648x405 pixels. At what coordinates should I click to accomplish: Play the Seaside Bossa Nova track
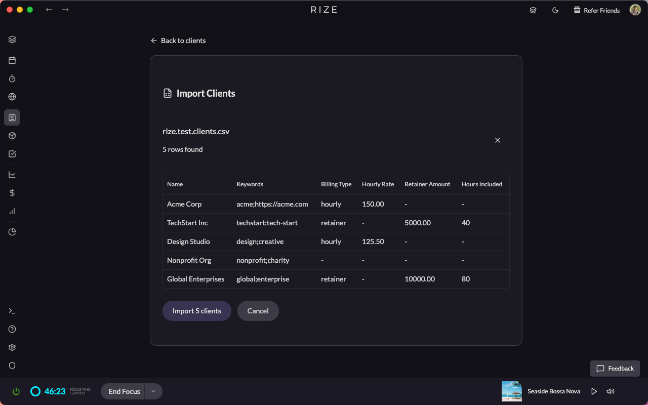[594, 391]
